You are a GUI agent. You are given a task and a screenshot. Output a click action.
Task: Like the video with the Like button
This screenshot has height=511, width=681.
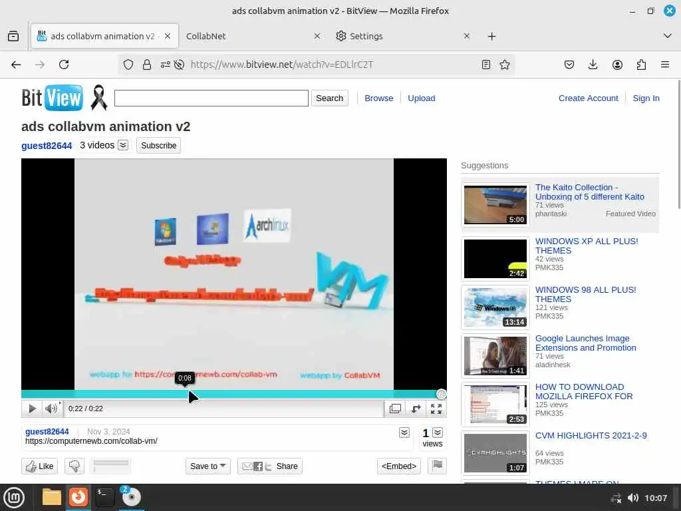pos(39,466)
